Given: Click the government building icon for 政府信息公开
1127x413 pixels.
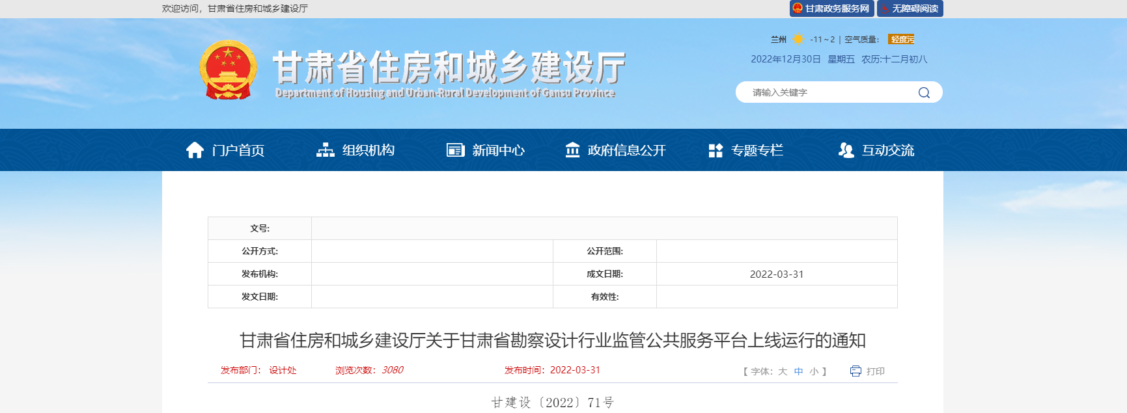Looking at the screenshot, I should (x=572, y=150).
